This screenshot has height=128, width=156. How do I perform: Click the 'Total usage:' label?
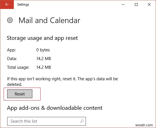(x=18, y=67)
